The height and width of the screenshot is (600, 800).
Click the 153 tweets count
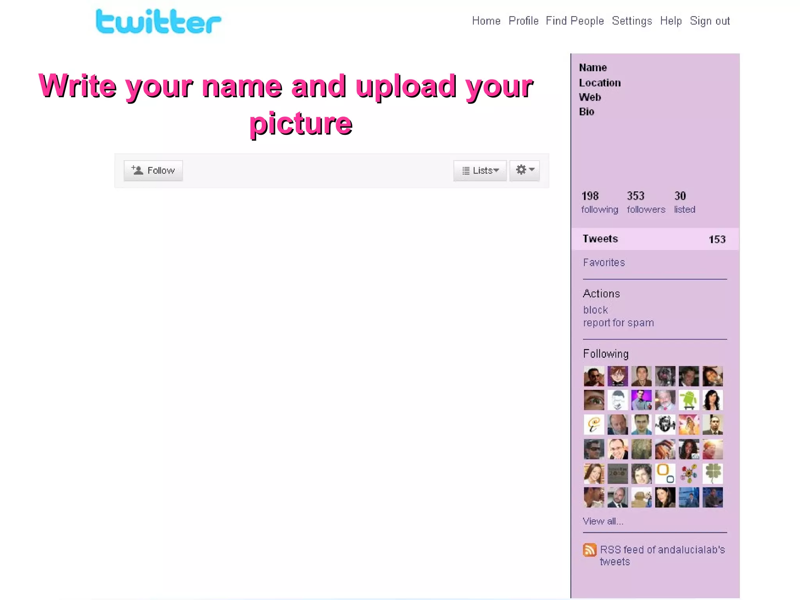(717, 239)
